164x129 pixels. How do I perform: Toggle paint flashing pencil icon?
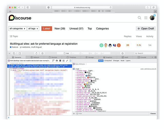tap(67, 61)
